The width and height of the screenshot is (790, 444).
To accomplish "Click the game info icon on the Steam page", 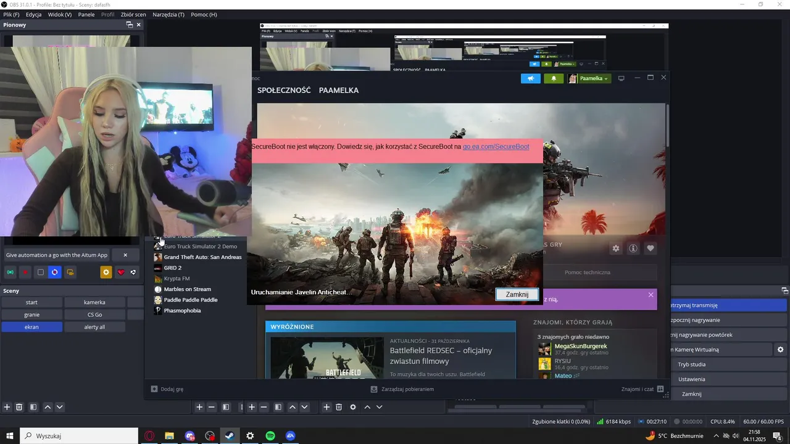I will 633,249.
